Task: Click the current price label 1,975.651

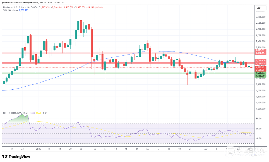Action: coord(260,67)
